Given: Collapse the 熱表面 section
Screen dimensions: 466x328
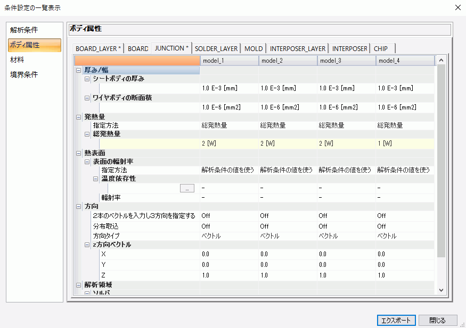Looking at the screenshot, I should [x=79, y=153].
